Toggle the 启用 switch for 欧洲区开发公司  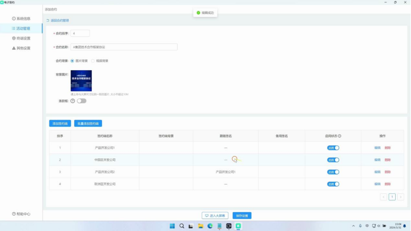[x=333, y=184]
